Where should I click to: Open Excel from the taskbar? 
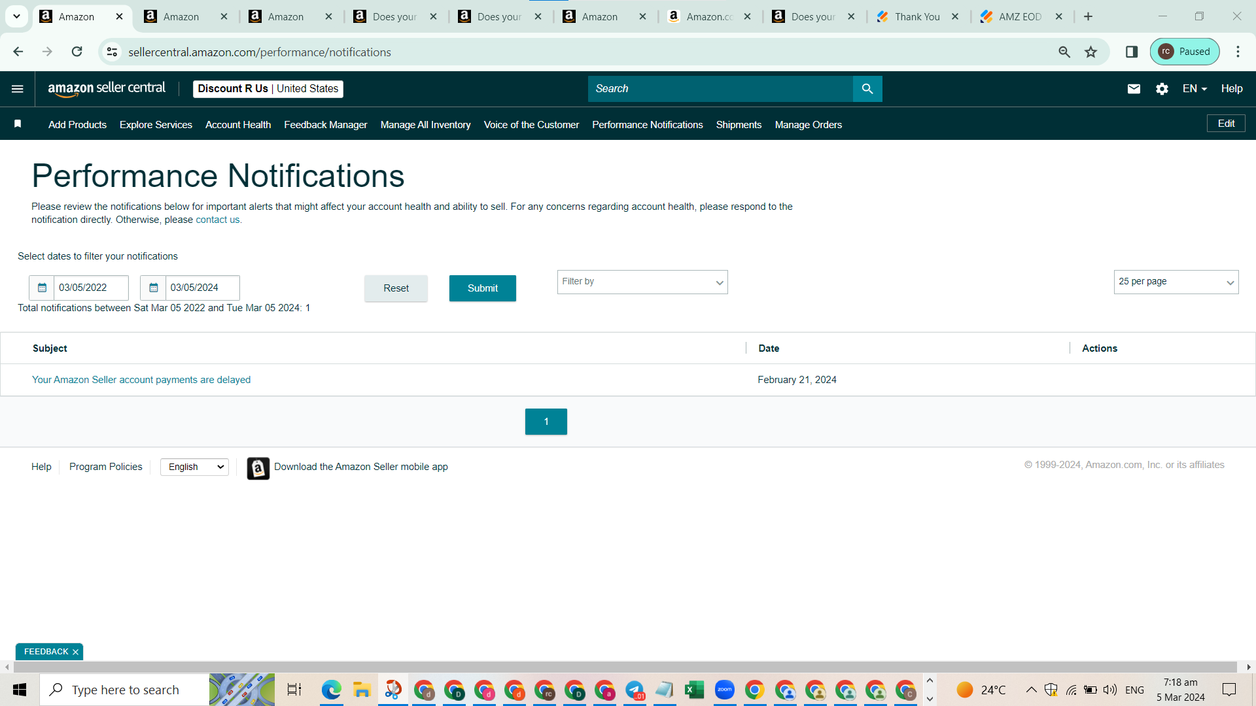(x=694, y=690)
